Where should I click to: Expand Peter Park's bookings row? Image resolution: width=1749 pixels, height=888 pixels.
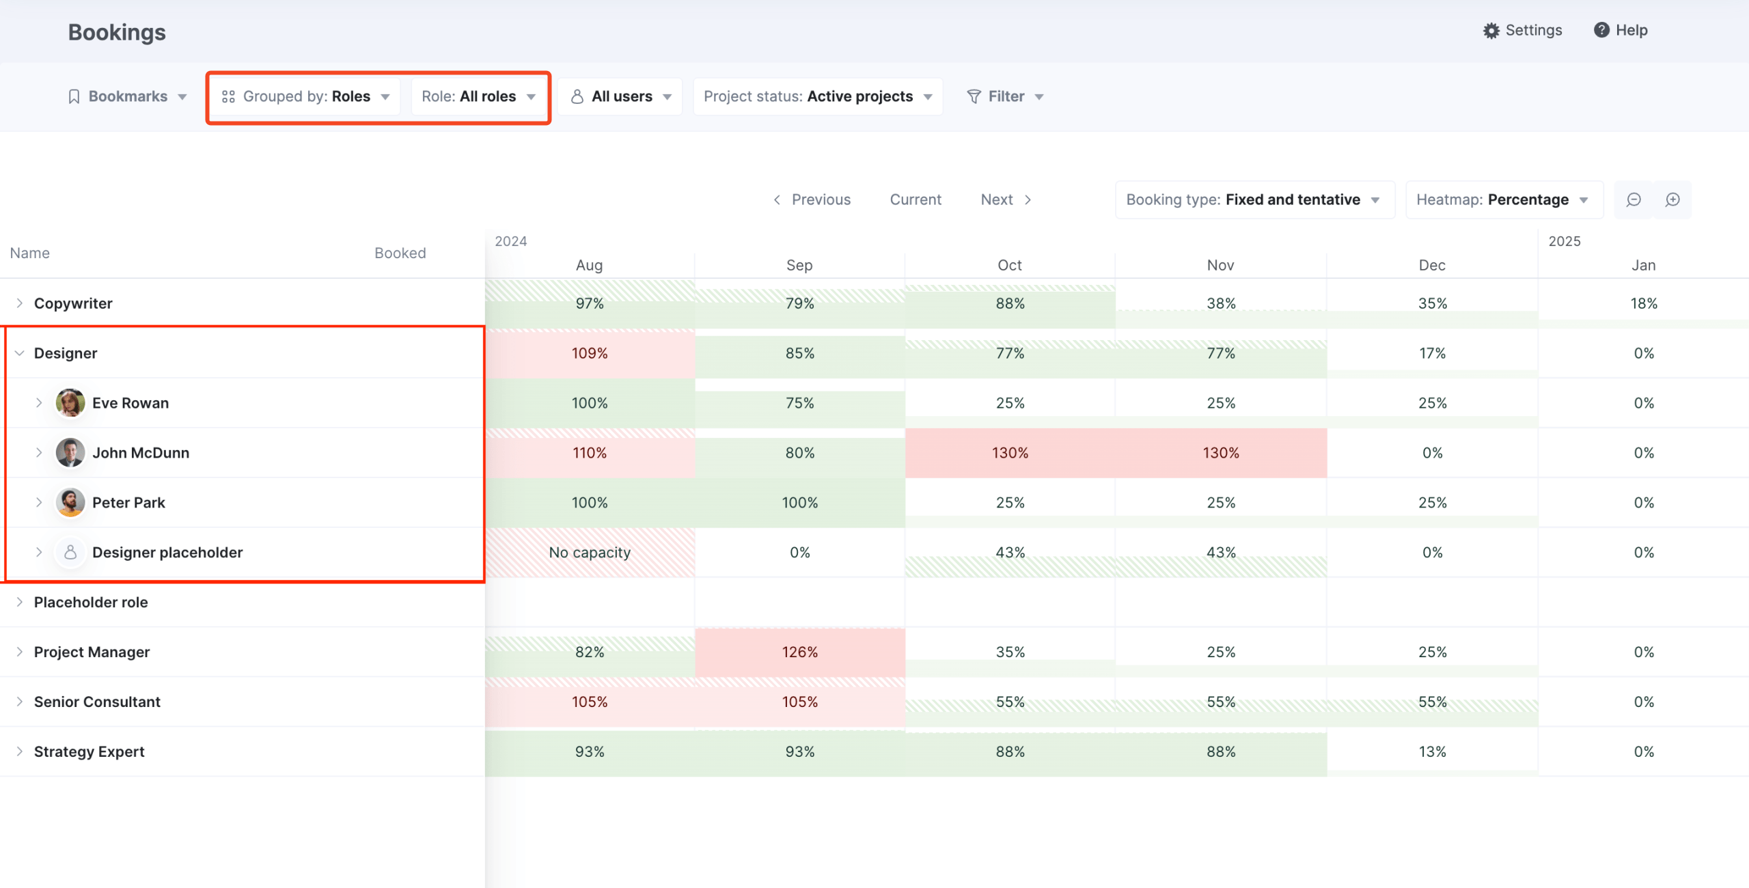[x=39, y=503]
